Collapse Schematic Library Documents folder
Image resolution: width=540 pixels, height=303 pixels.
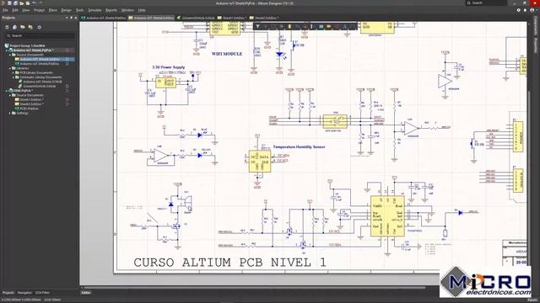13,77
